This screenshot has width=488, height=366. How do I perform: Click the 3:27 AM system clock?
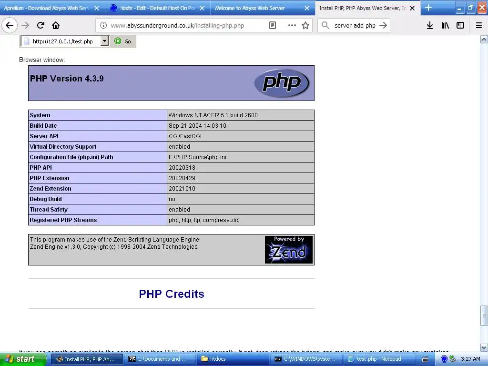pyautogui.click(x=470, y=359)
